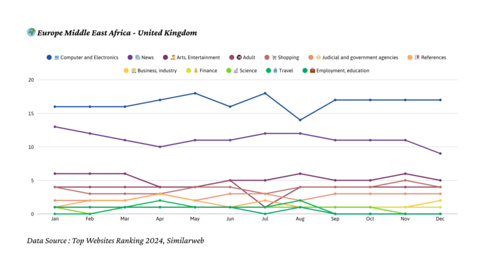Click the newspaper icon next to News
Screen dimensions: 486x273
point(137,58)
